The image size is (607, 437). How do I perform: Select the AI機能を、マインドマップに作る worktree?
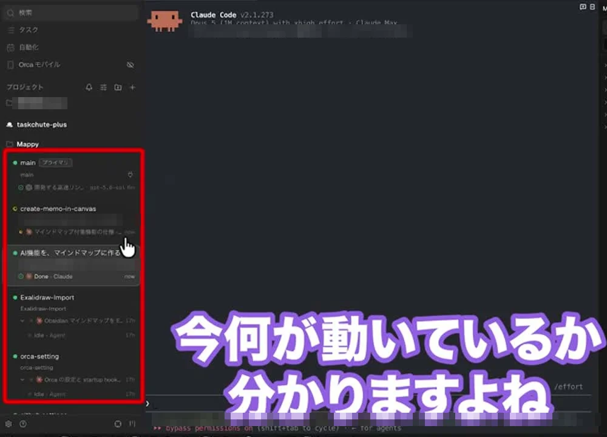tap(70, 252)
